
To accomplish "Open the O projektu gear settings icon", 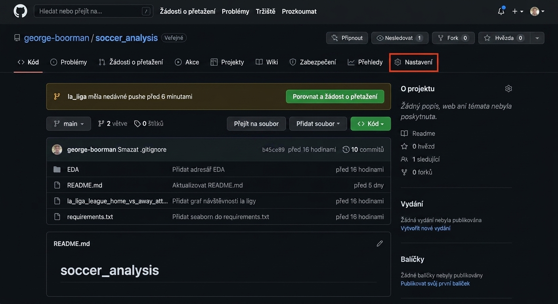I will pos(508,89).
